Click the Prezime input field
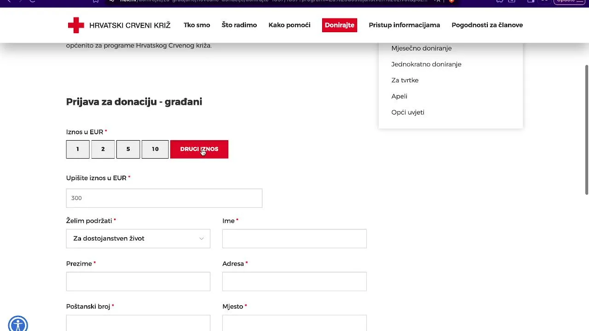589x331 pixels. coord(138,281)
